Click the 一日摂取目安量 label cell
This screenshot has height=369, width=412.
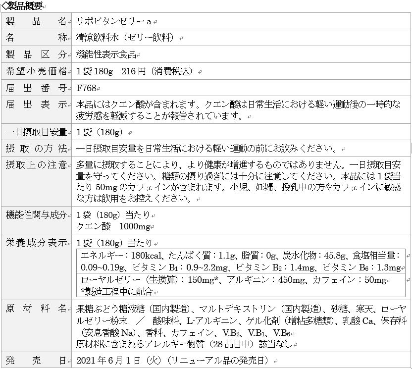click(x=36, y=132)
